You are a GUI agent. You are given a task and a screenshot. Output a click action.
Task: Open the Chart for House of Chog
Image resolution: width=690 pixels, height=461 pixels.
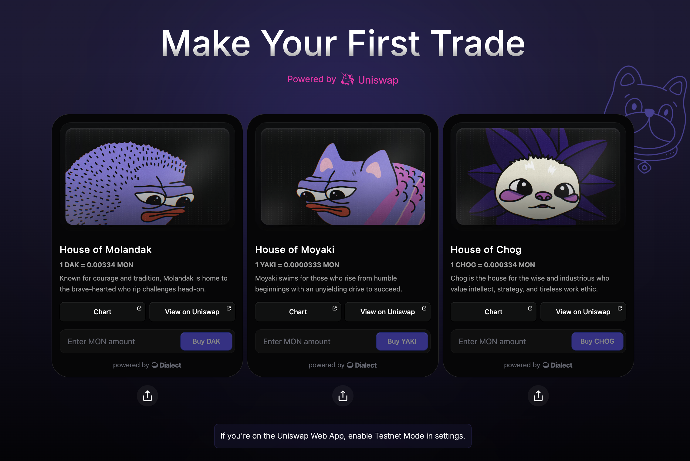click(493, 312)
